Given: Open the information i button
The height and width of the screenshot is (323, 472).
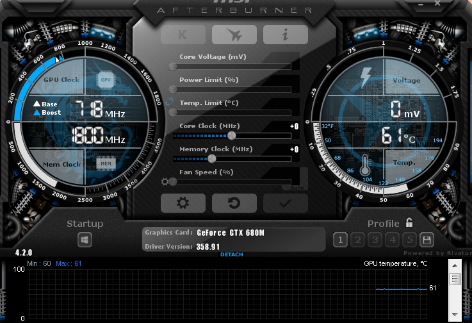Looking at the screenshot, I should tap(286, 35).
